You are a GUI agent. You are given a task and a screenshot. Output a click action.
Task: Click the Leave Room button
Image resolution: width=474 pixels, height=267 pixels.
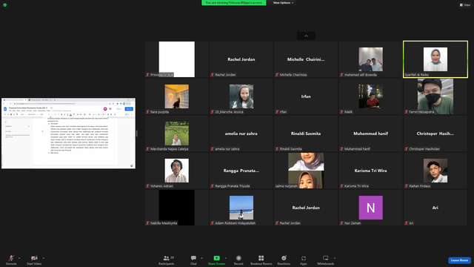tap(459, 260)
